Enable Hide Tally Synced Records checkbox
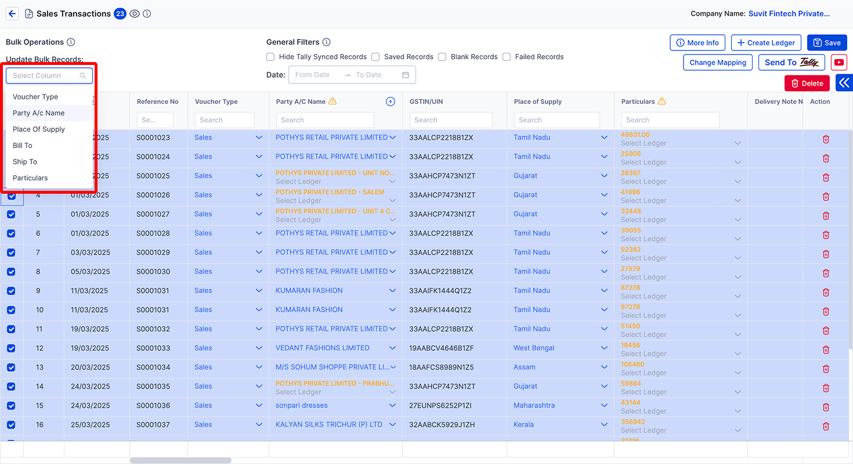This screenshot has width=853, height=464. click(x=270, y=57)
